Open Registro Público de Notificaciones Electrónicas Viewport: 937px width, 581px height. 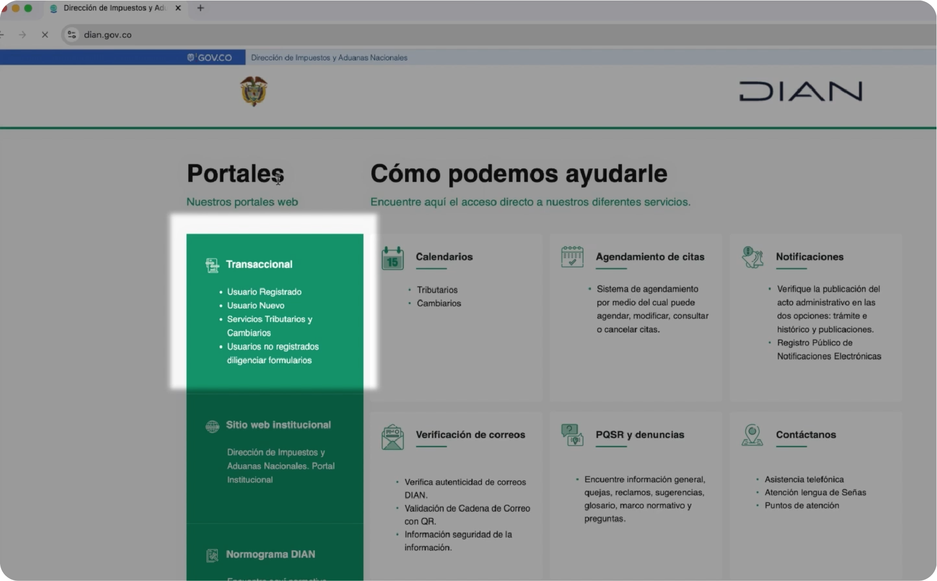[x=829, y=350]
